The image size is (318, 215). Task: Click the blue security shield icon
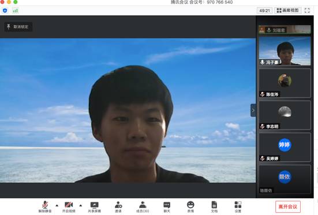click(5, 10)
